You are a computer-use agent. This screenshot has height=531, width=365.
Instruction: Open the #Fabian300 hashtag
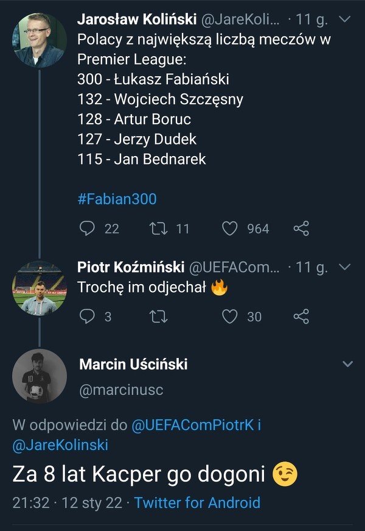(x=117, y=199)
